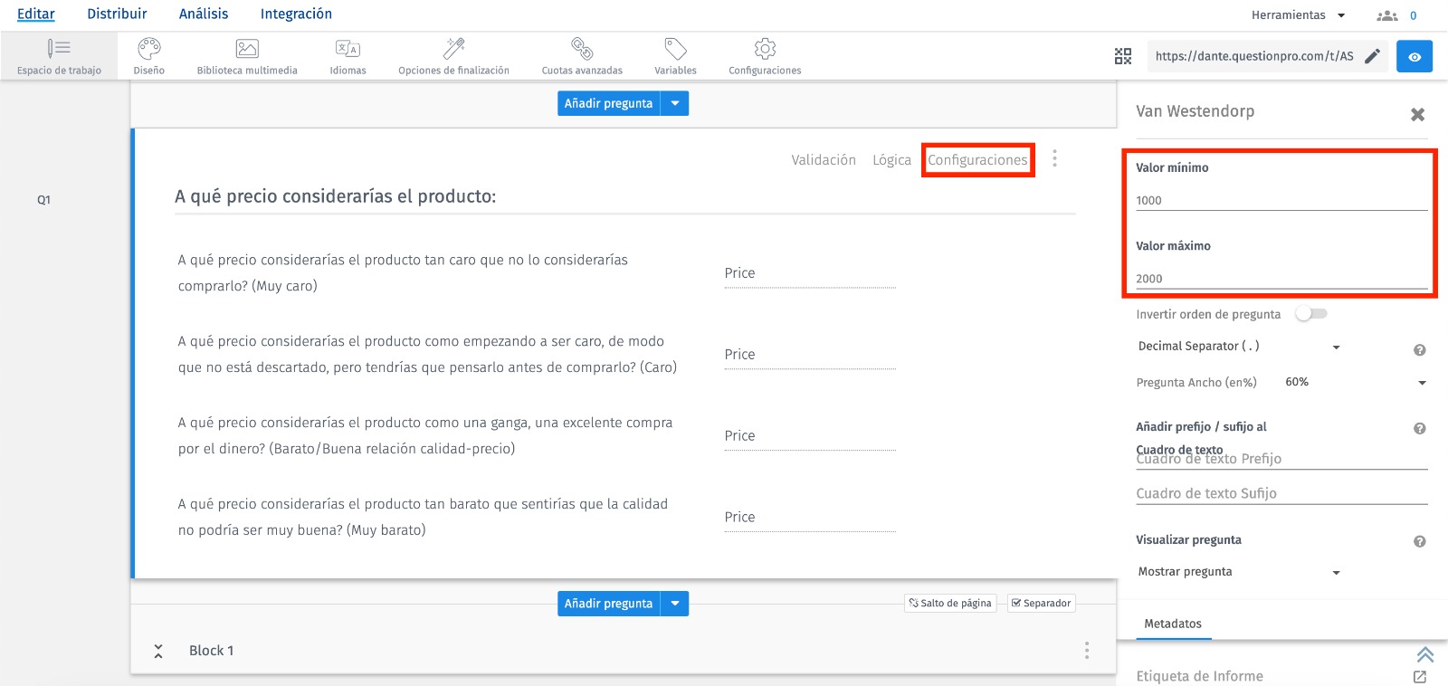The image size is (1448, 686).
Task: Click the Price field for Barato/Buena relación
Action: 810,436
